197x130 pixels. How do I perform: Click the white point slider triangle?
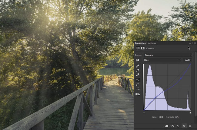pyautogui.click(x=190, y=113)
